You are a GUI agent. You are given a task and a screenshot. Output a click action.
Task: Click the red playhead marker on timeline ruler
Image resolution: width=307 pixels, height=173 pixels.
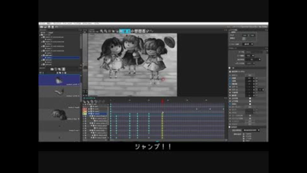coord(162,101)
